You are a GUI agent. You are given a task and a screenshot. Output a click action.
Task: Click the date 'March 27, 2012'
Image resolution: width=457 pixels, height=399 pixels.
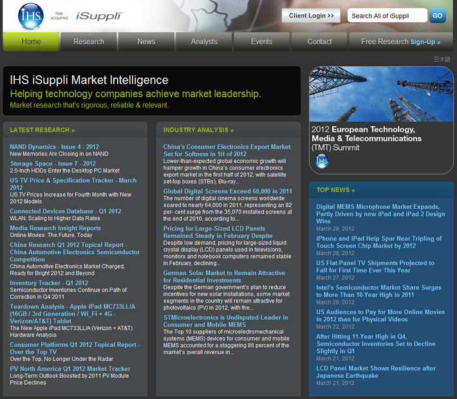pyautogui.click(x=335, y=278)
